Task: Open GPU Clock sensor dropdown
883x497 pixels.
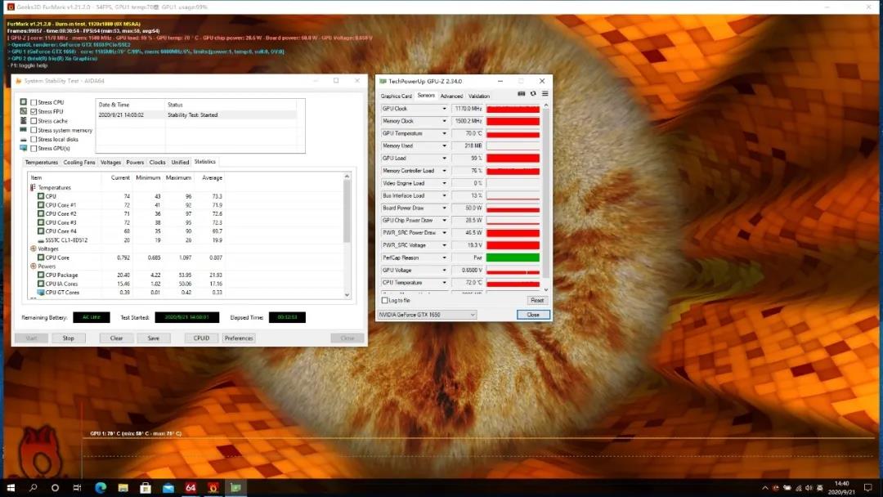Action: (444, 109)
